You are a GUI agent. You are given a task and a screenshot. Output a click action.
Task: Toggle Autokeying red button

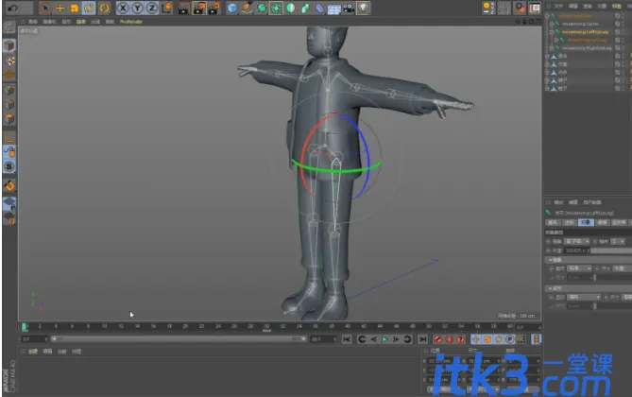[449, 339]
